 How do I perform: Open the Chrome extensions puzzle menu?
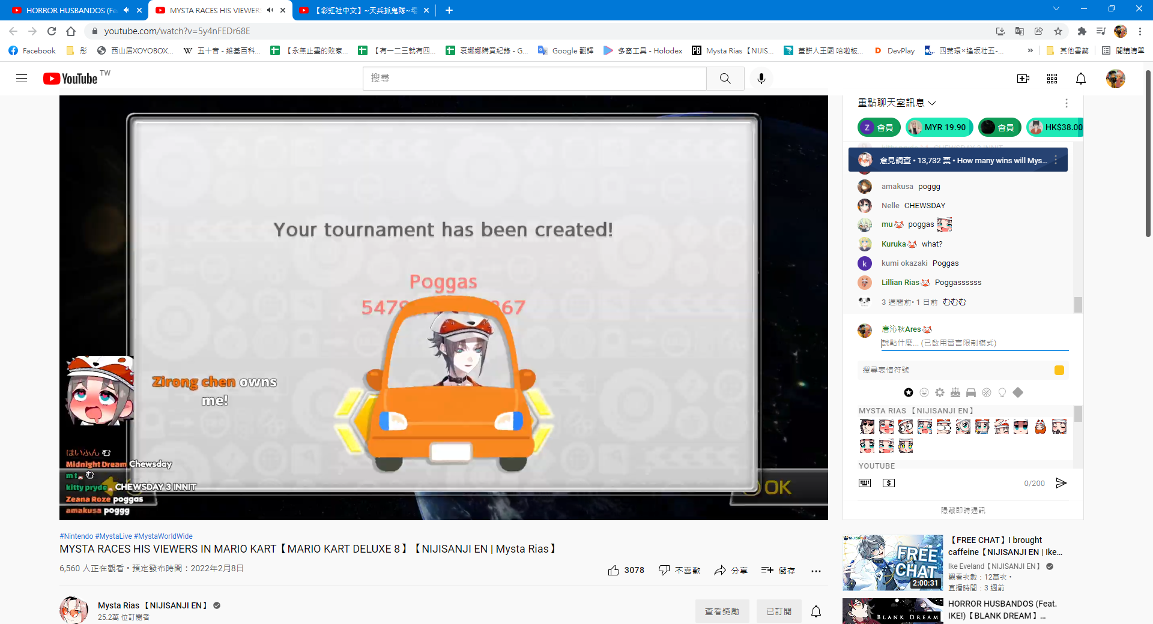1082,31
